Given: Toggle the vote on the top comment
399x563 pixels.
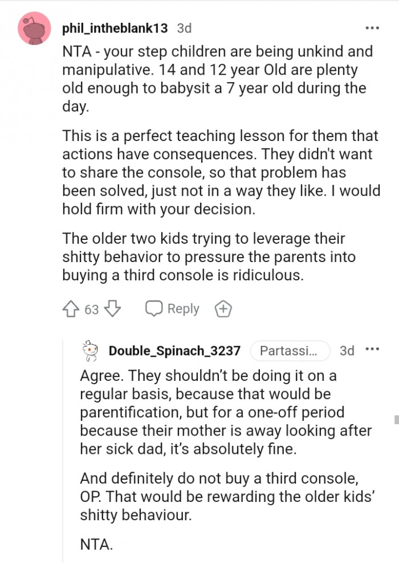Looking at the screenshot, I should coord(71,308).
